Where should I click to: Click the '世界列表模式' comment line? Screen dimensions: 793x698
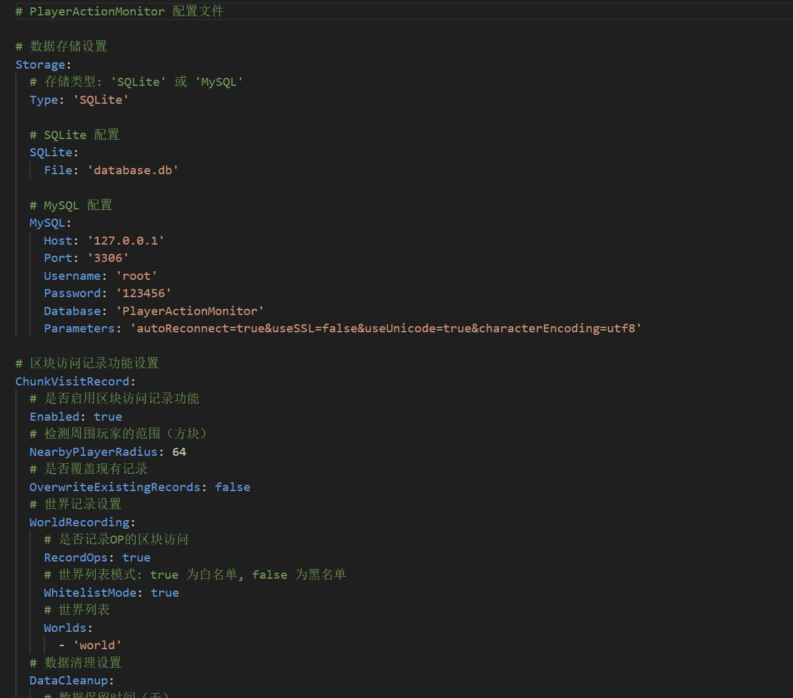coord(195,574)
